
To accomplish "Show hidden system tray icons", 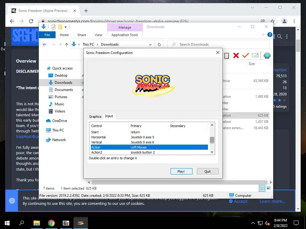I will point(253,223).
